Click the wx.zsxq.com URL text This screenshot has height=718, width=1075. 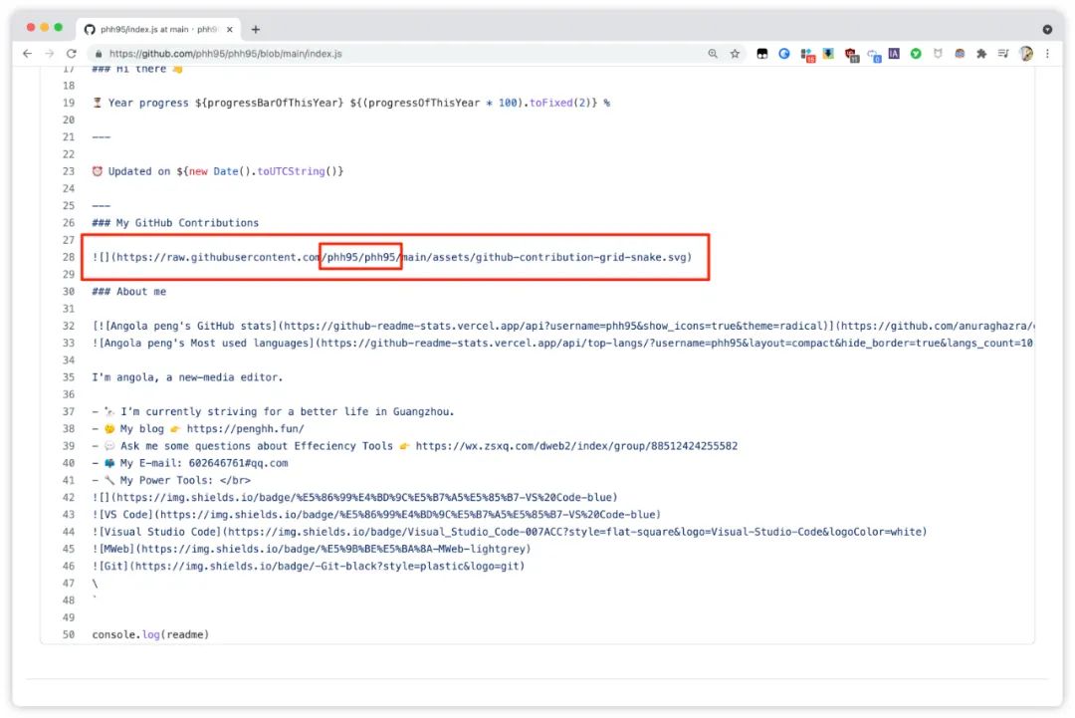pos(576,446)
